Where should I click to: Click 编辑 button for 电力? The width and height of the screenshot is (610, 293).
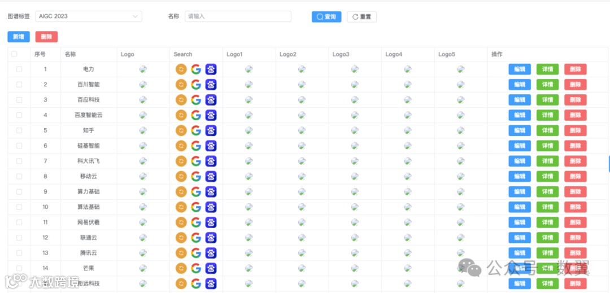tap(520, 69)
